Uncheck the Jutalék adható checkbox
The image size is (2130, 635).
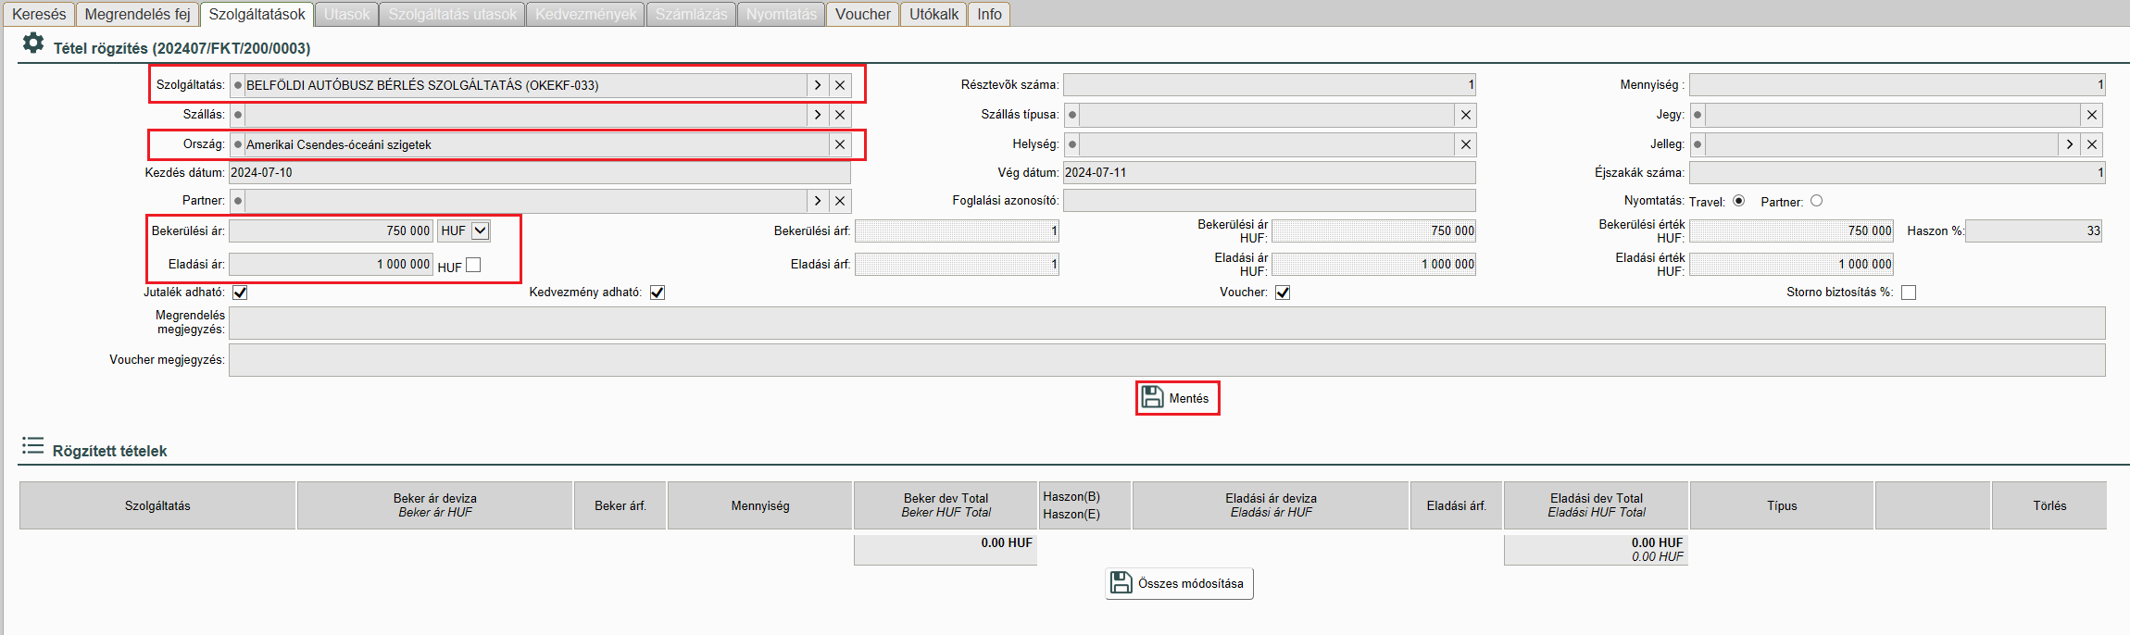point(240,293)
